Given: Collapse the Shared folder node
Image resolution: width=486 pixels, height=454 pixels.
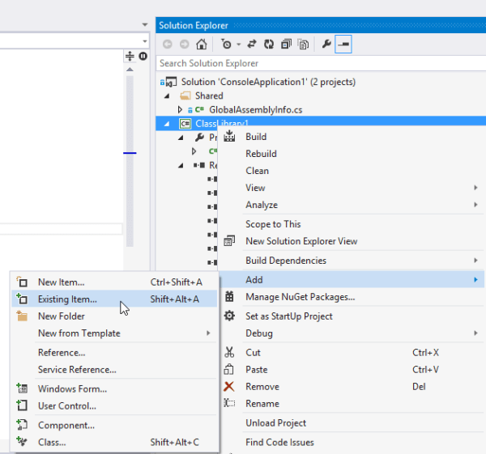Looking at the screenshot, I should (168, 95).
